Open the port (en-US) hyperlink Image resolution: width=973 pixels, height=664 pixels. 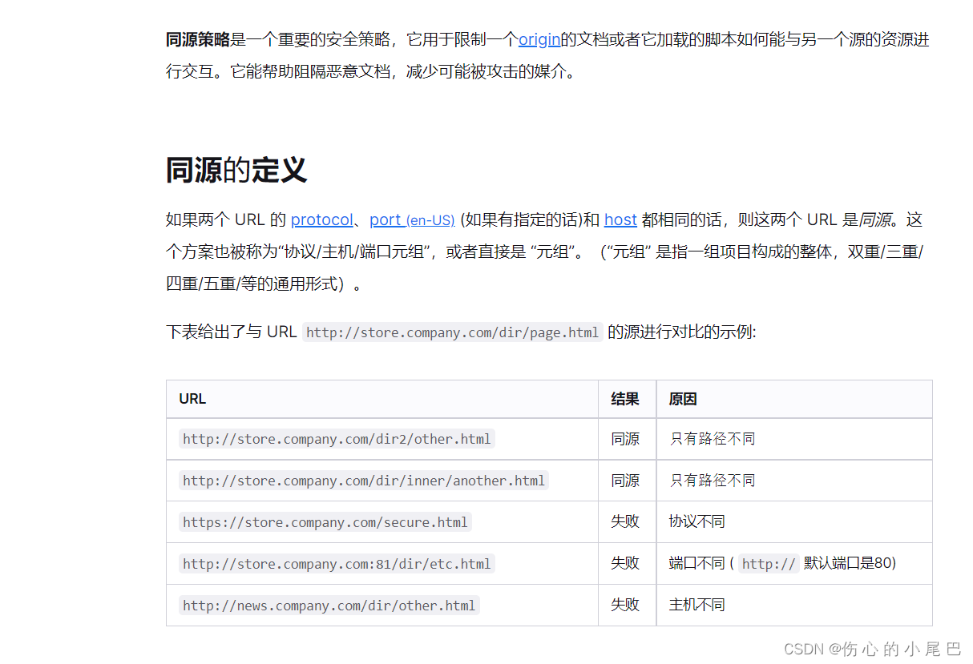[412, 219]
